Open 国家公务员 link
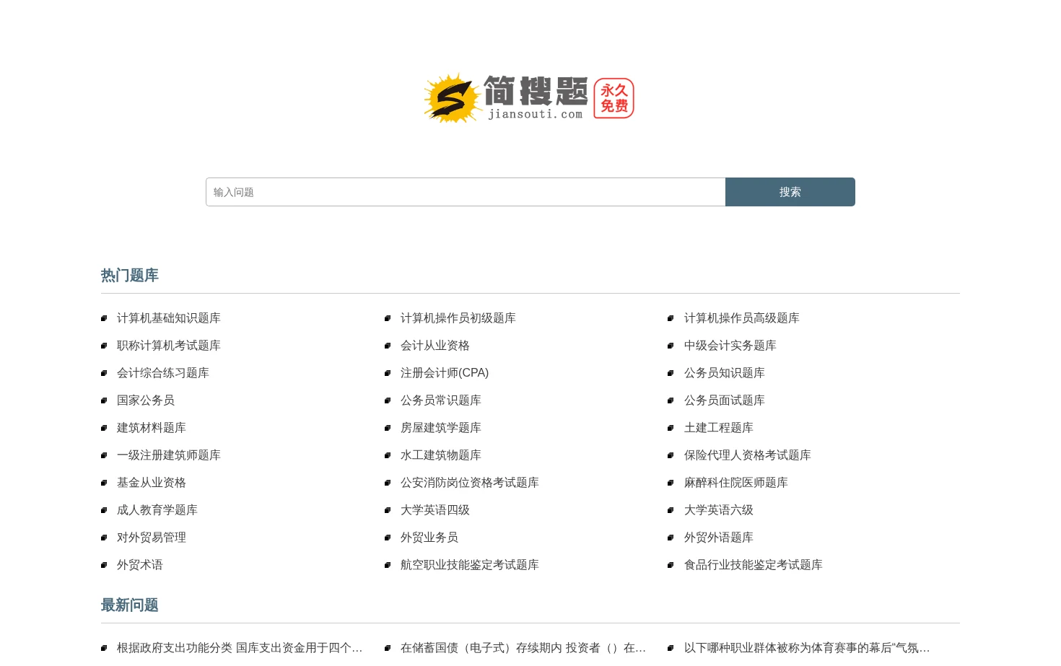Screen dimensions: 1061x666 point(146,400)
